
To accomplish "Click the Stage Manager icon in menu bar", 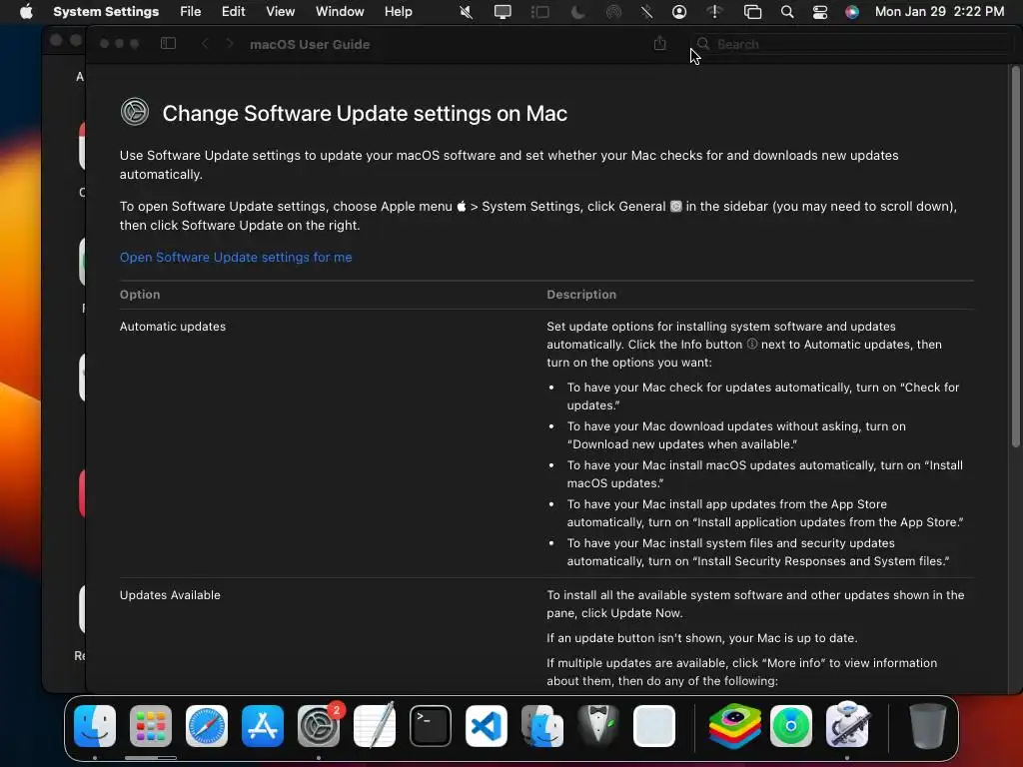I will pos(540,12).
